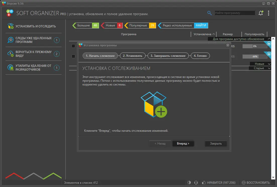Open УТИЛИТЫ УДАЛЕНИЯ ОТ РАЗРАБОТЧИКОВ
277x187 pixels.
tap(34, 68)
